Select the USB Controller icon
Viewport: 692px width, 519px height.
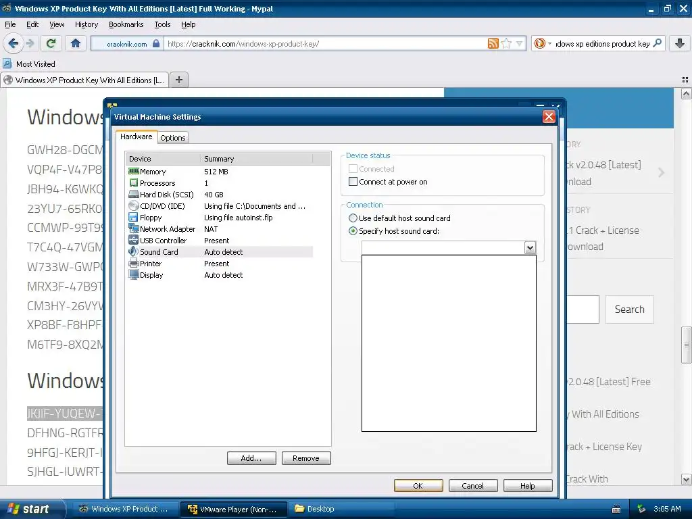(133, 240)
